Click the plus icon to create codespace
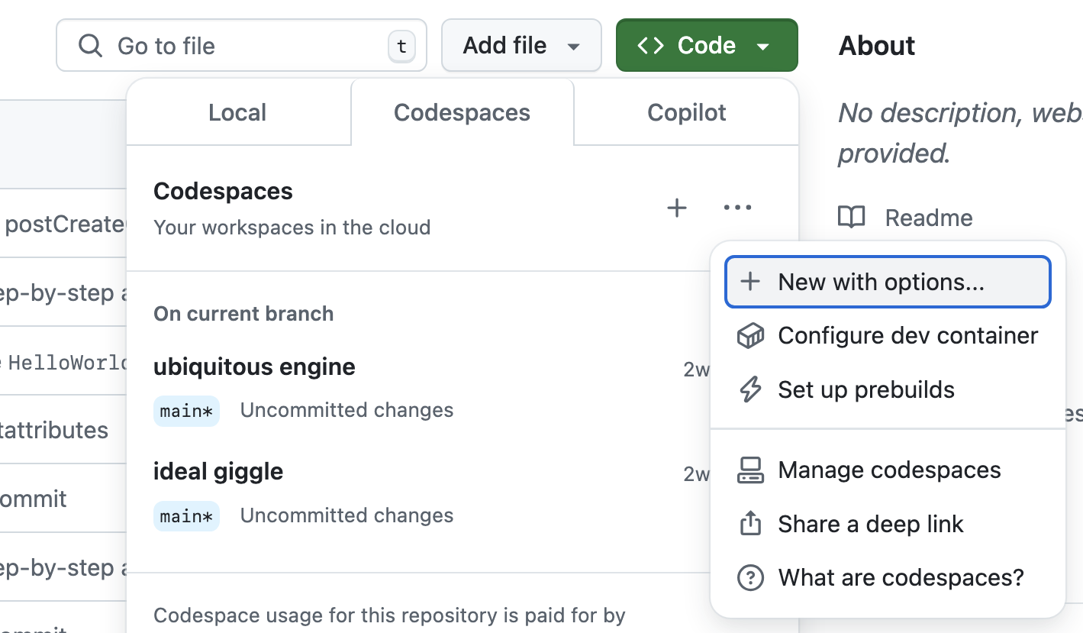Image resolution: width=1083 pixels, height=633 pixels. point(676,208)
